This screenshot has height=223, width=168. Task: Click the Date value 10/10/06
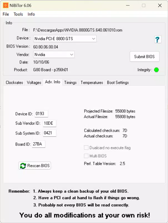point(41,62)
